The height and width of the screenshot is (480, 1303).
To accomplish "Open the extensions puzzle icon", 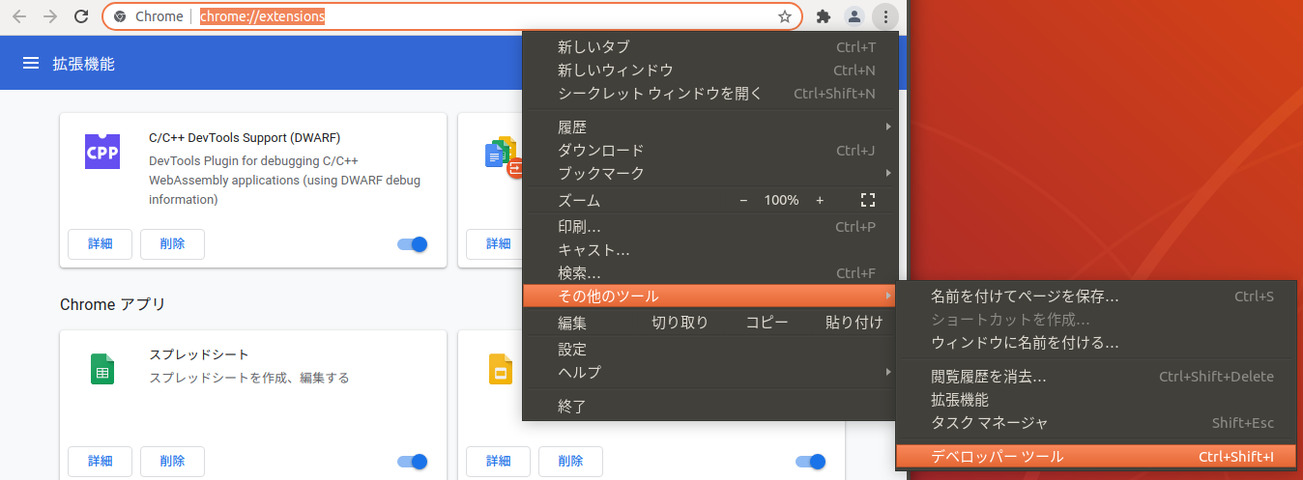I will point(824,16).
